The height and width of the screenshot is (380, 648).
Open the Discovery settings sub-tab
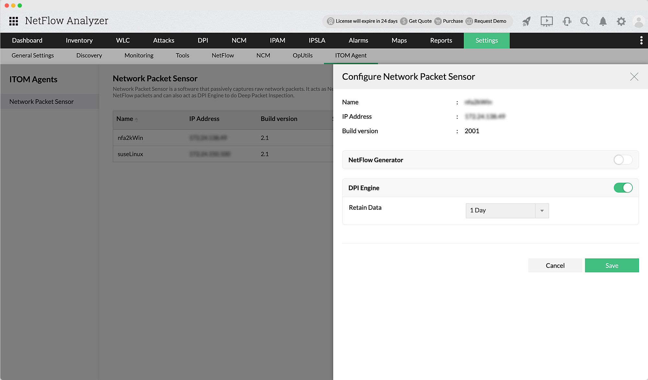pyautogui.click(x=89, y=55)
